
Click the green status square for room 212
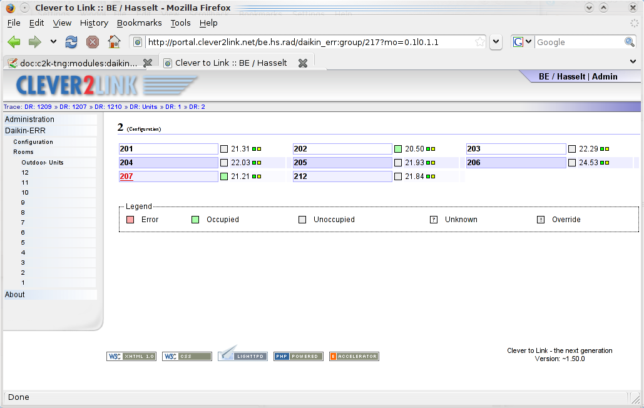point(428,176)
